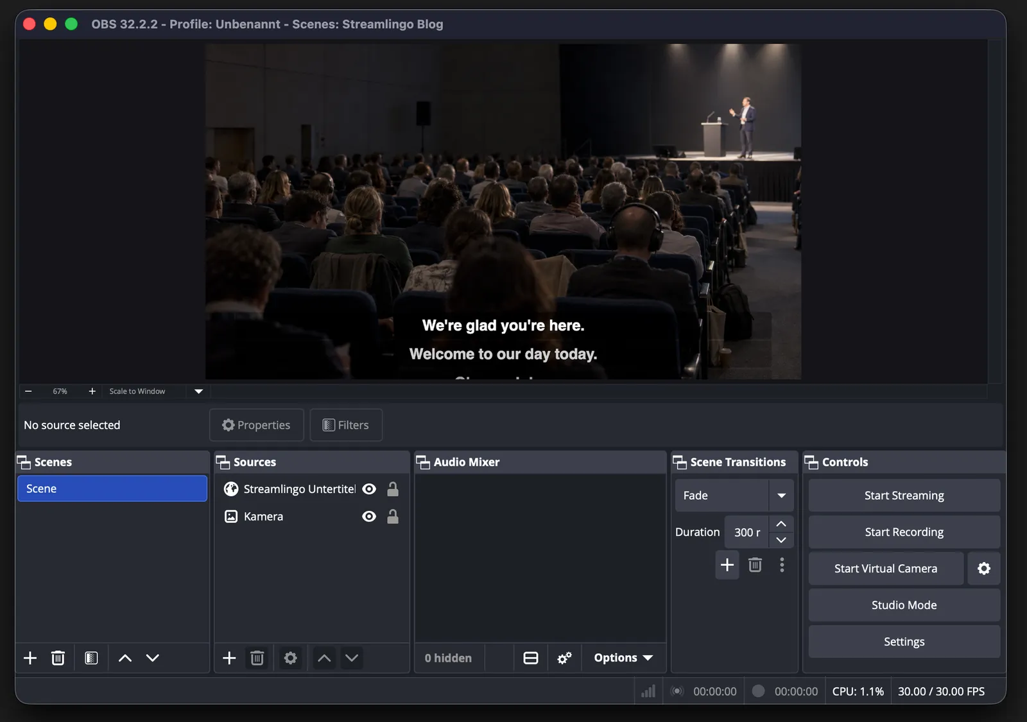Hide Kamera source with eye icon

tap(369, 517)
